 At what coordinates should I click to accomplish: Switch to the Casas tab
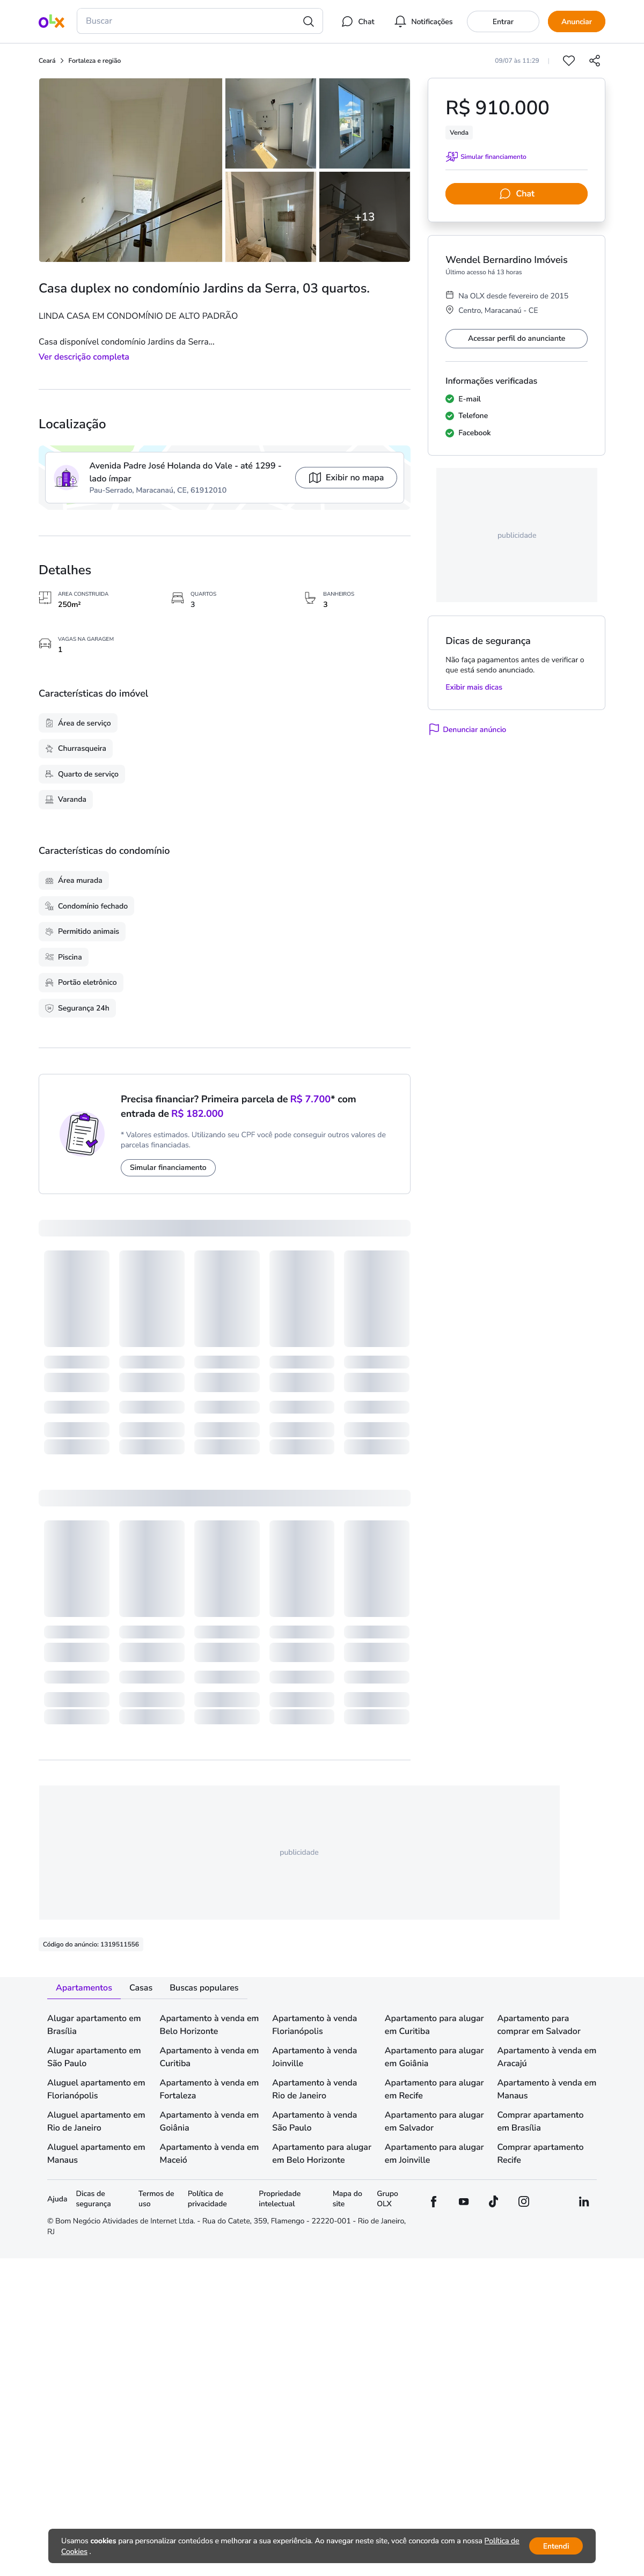[x=141, y=1987]
